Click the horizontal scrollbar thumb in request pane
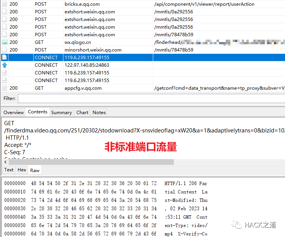285x237 pixels. (91, 162)
